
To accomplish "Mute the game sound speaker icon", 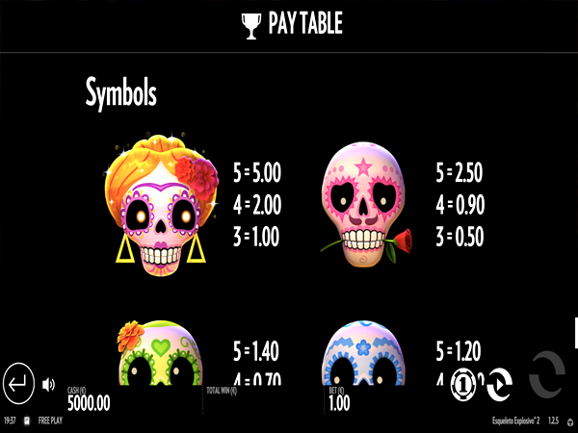I will [48, 385].
